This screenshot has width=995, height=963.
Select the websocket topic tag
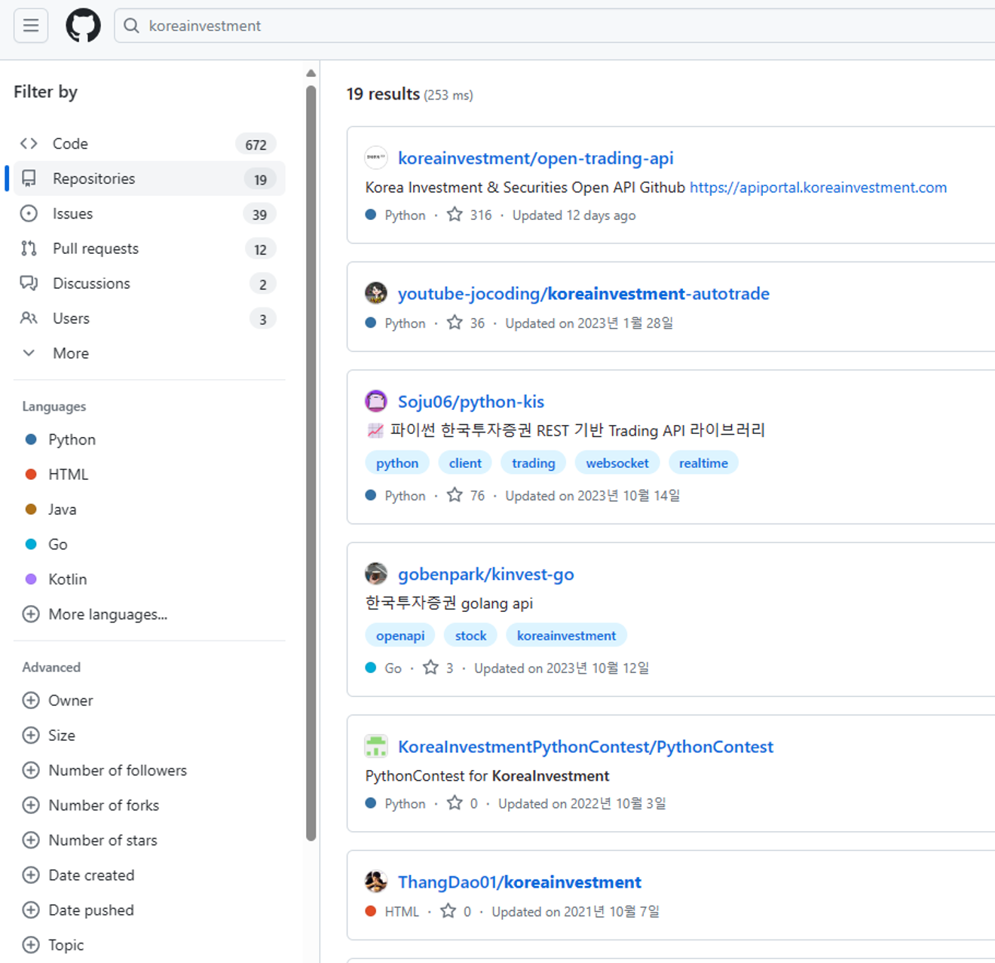(x=617, y=463)
